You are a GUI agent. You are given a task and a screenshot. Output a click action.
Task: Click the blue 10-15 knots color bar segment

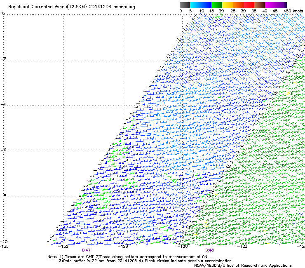206,5
